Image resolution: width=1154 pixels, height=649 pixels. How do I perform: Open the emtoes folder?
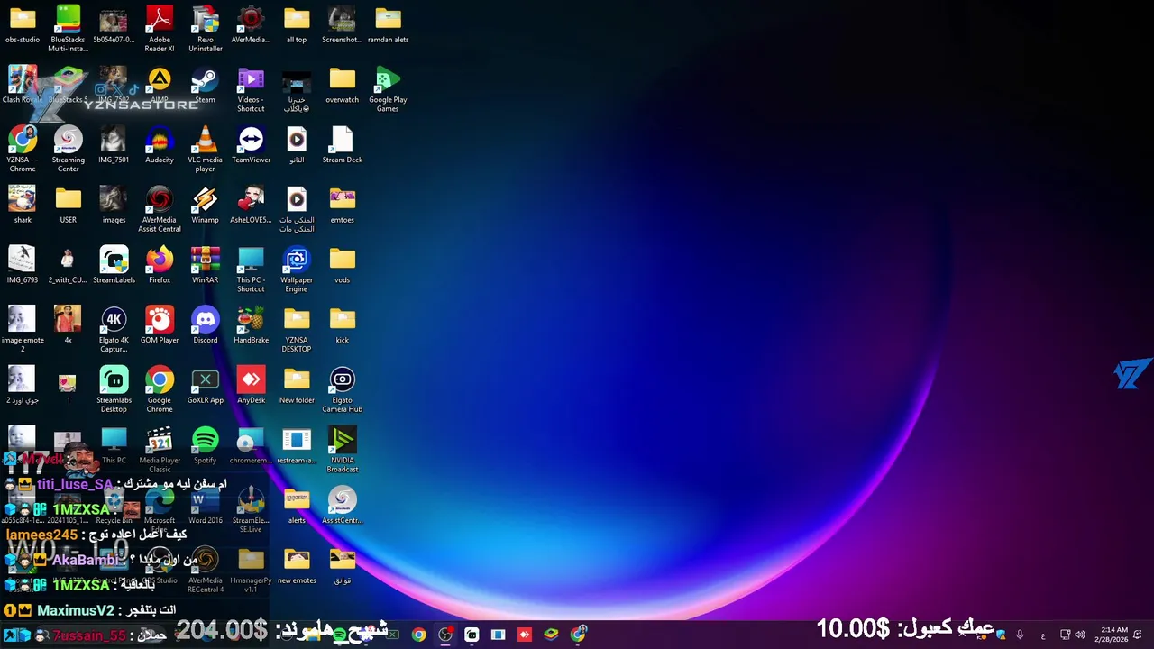pyautogui.click(x=343, y=205)
